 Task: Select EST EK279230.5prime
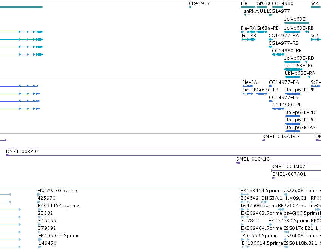click(x=39, y=194)
